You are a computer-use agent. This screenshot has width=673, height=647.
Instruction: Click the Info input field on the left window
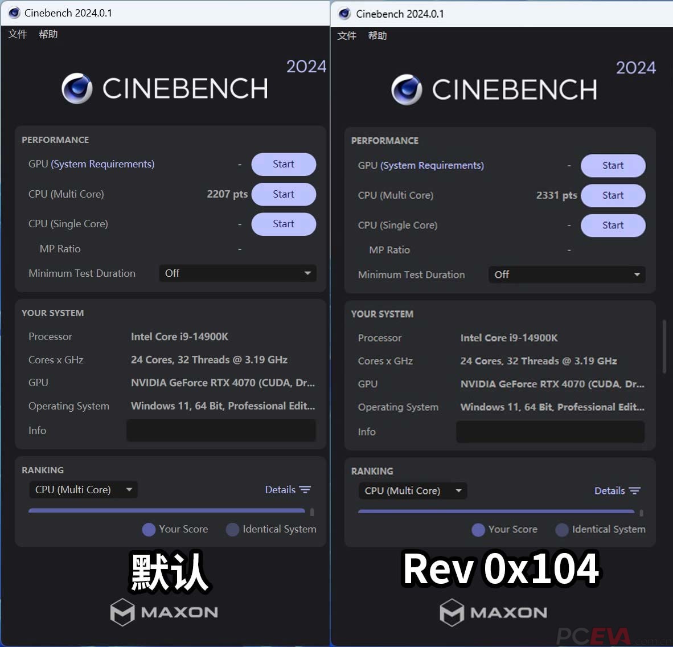(x=221, y=431)
